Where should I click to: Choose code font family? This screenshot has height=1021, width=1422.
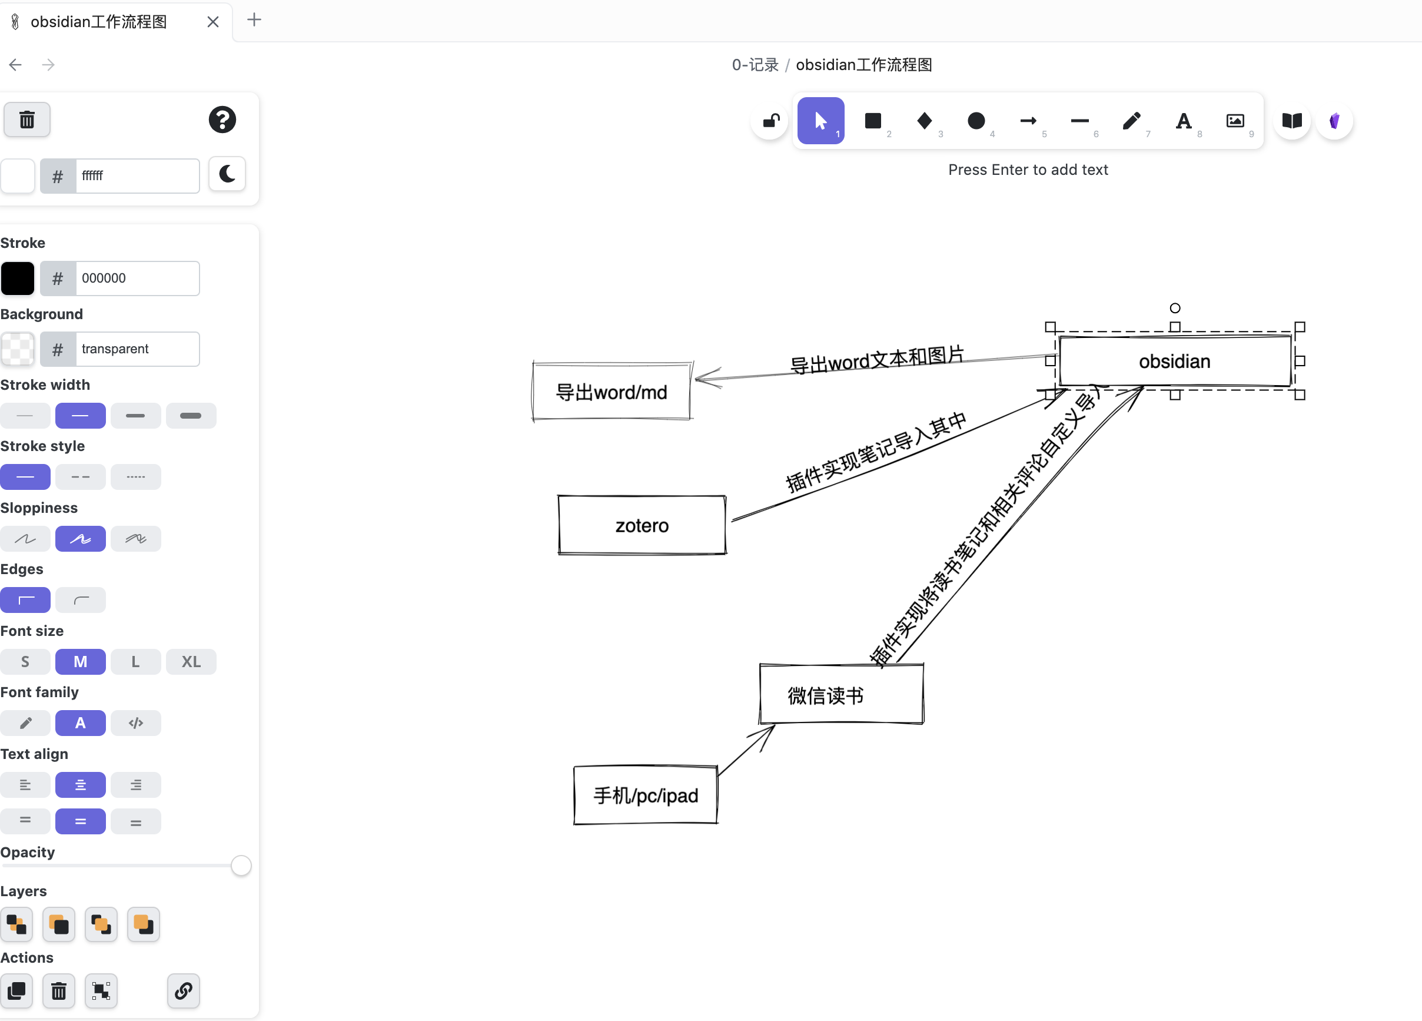tap(135, 722)
